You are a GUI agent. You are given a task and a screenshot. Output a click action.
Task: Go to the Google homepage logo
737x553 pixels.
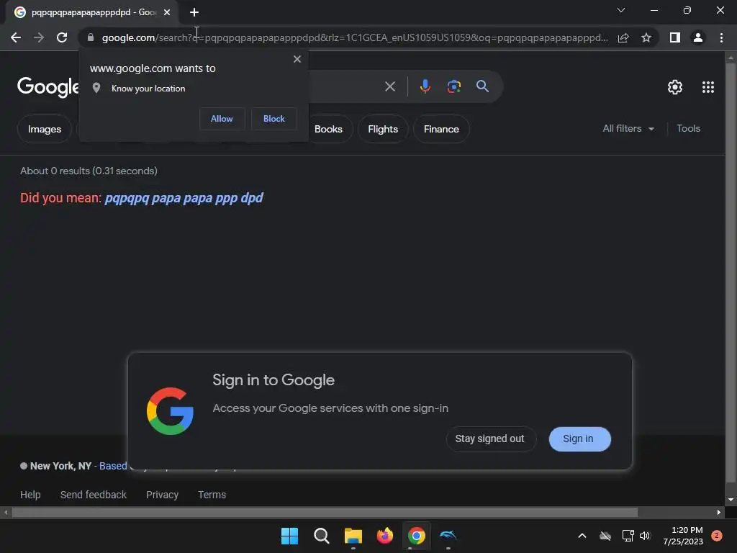(x=48, y=87)
